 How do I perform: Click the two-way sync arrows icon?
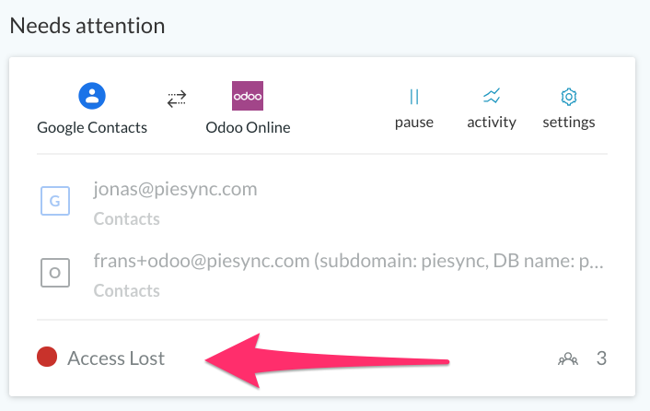[x=177, y=100]
